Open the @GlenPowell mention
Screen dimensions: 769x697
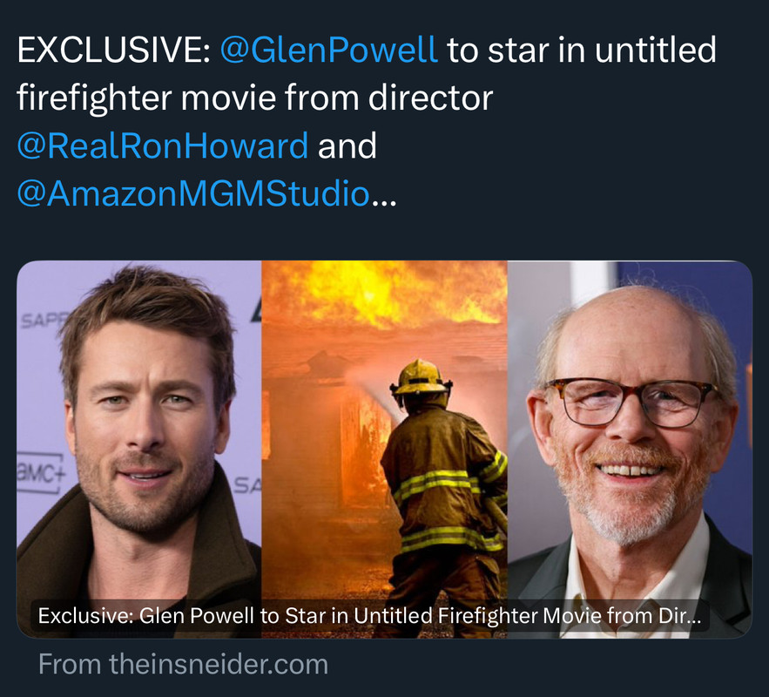[x=328, y=51]
